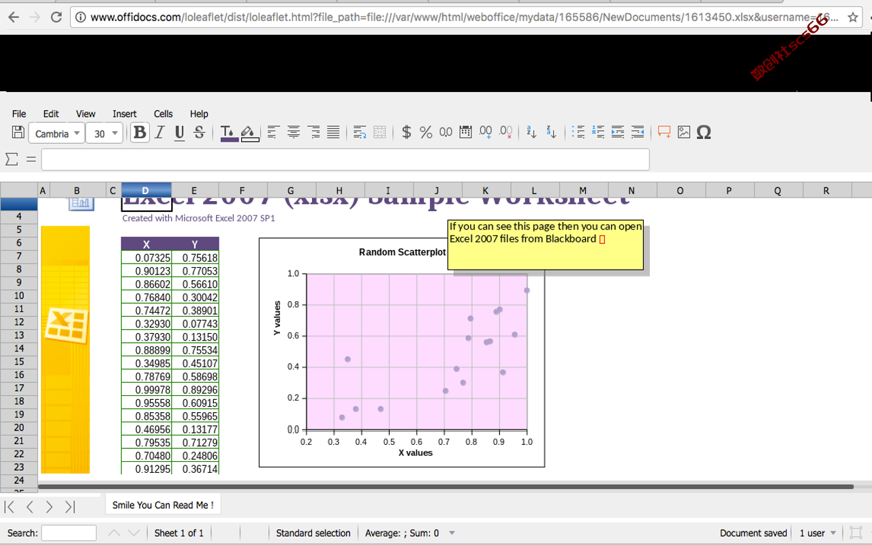Align text right
The width and height of the screenshot is (872, 545).
pyautogui.click(x=313, y=132)
